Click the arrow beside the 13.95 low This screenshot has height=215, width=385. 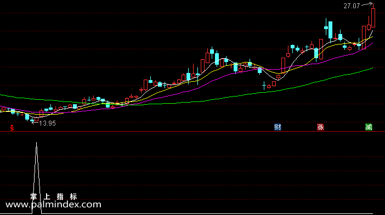[35, 123]
